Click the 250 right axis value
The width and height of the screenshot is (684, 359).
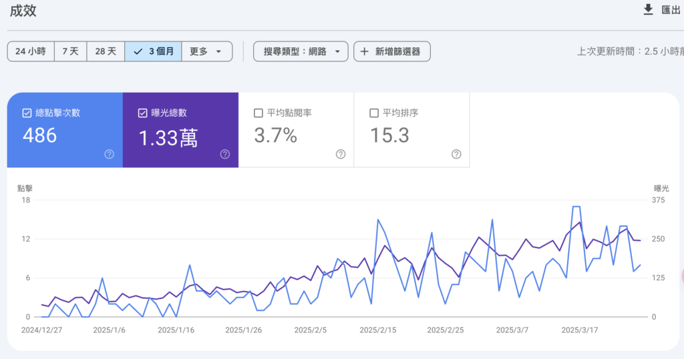tap(658, 239)
